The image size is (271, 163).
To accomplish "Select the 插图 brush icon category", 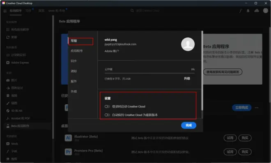I will 8,103.
